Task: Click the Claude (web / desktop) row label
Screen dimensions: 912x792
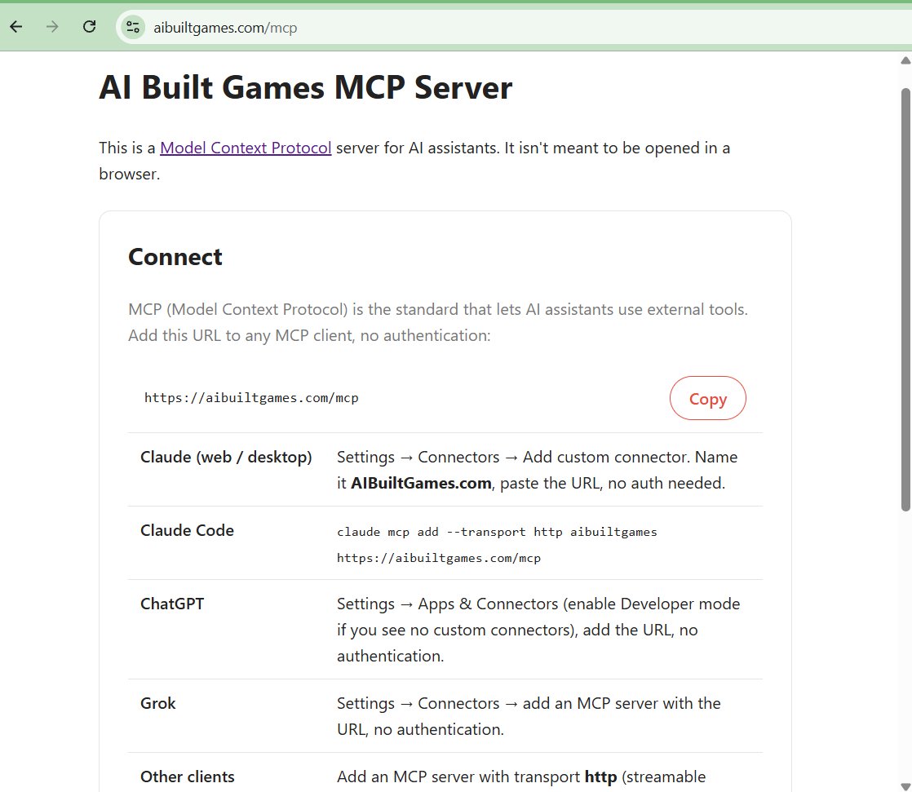Action: [x=226, y=458]
